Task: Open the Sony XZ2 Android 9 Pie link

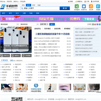Action: 46,50
